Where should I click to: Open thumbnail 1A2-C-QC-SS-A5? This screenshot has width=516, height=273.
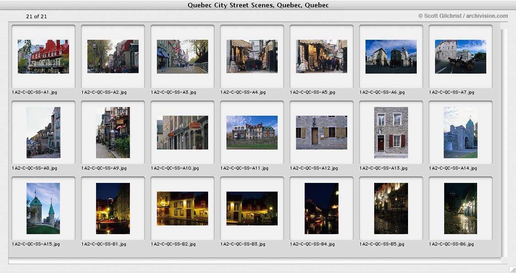click(x=322, y=56)
